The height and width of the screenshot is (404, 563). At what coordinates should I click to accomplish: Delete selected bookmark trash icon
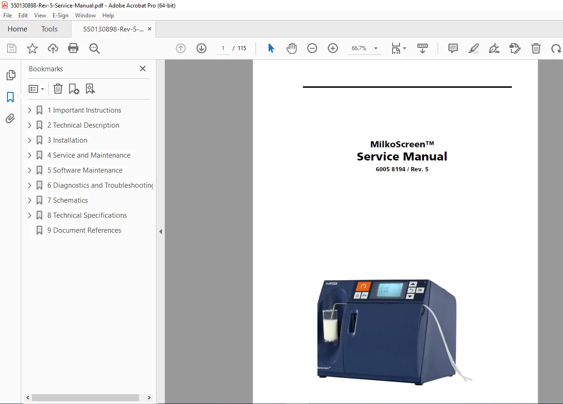(x=58, y=89)
